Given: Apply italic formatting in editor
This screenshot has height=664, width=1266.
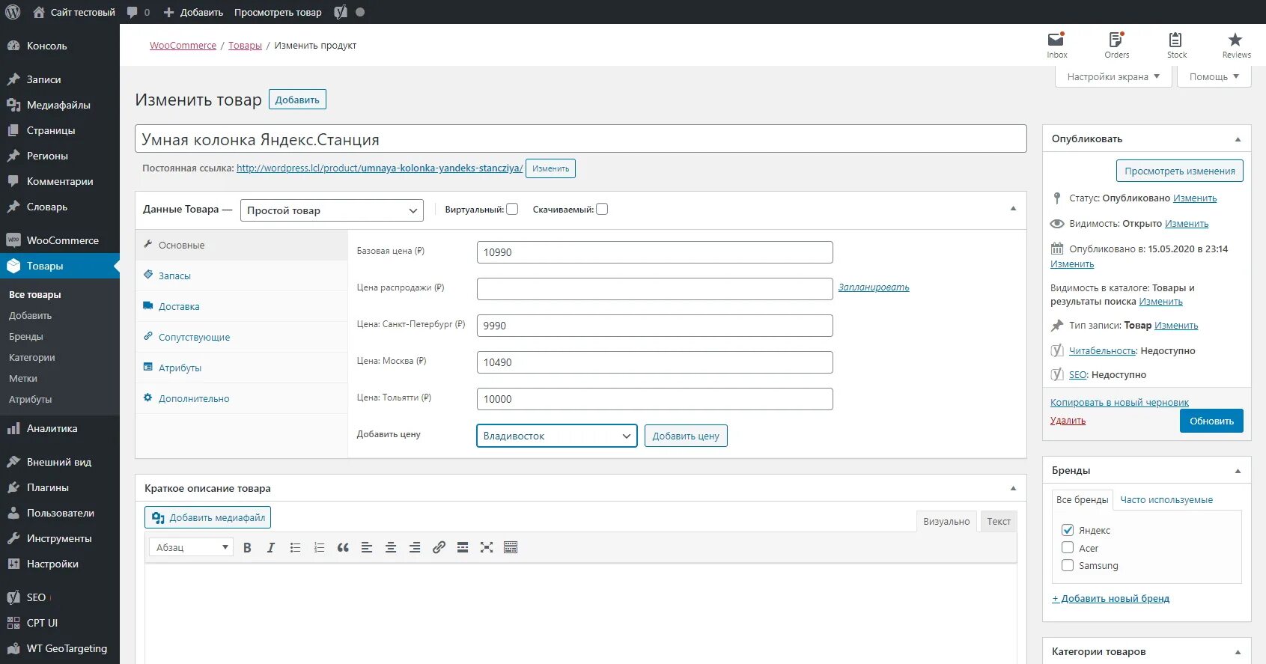Looking at the screenshot, I should 271,547.
